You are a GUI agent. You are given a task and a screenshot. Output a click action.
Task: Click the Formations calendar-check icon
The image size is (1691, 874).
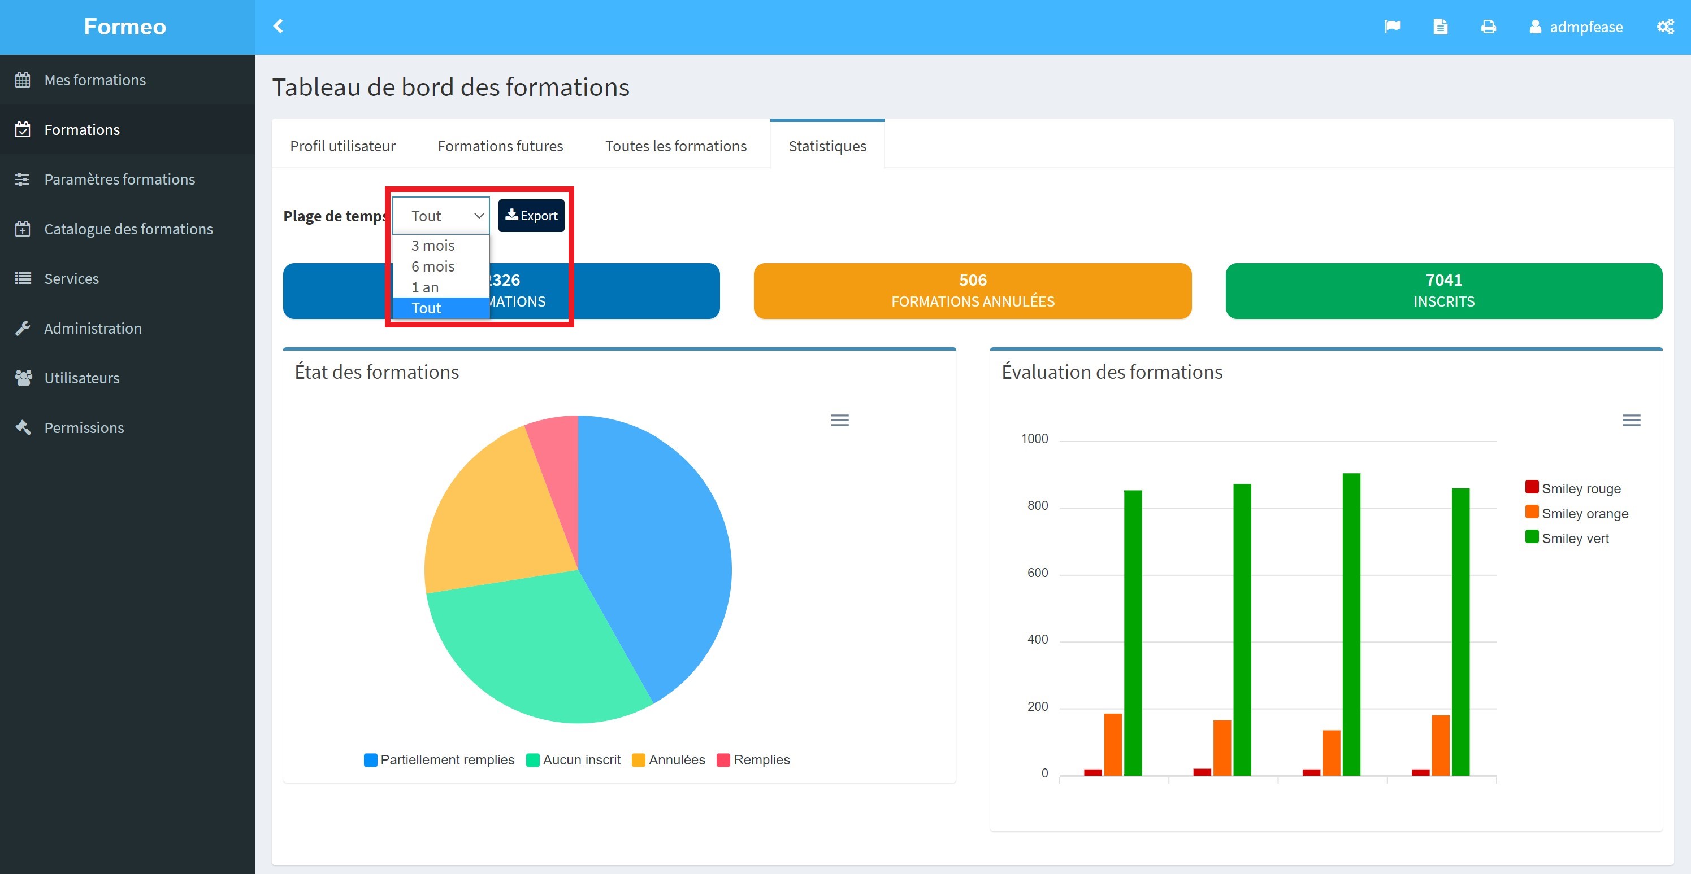tap(23, 130)
